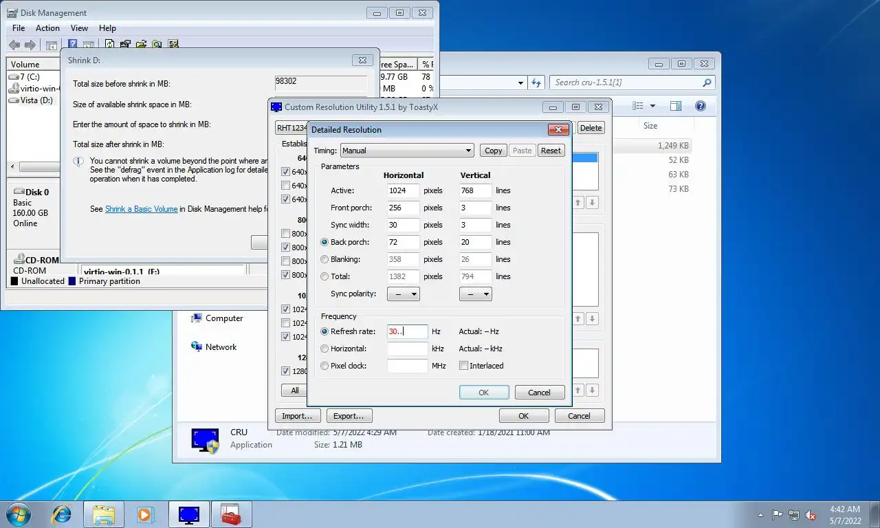Click the Copy button in Detailed Resolution
This screenshot has height=528, width=880.
tap(493, 151)
